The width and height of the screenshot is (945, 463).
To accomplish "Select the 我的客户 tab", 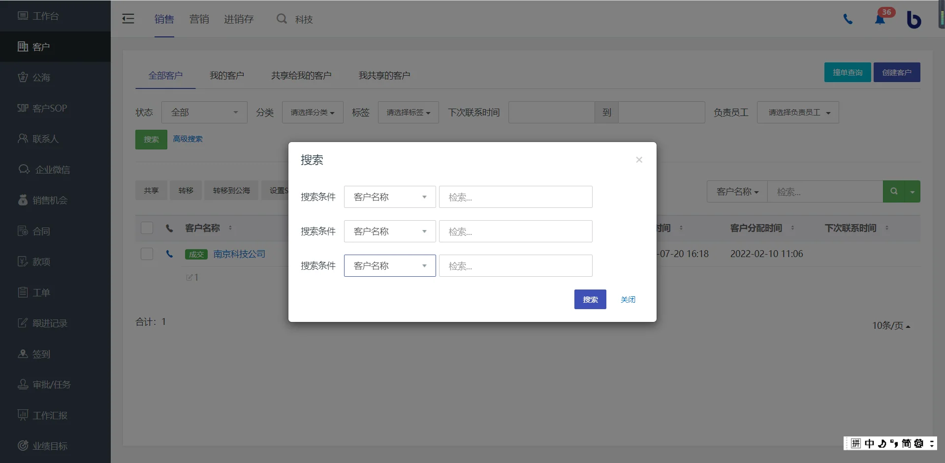I will click(227, 76).
